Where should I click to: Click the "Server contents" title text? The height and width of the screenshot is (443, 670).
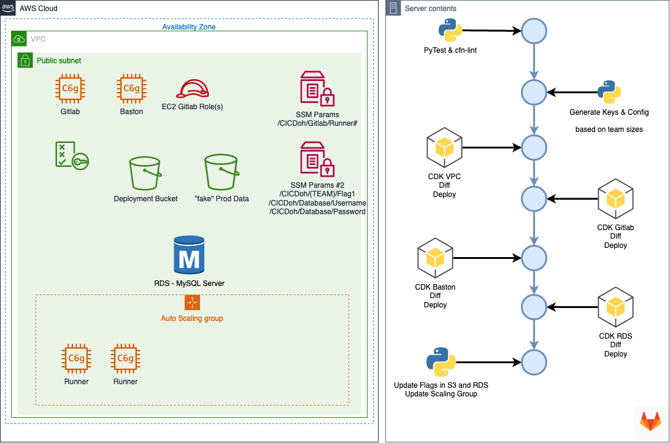click(430, 9)
